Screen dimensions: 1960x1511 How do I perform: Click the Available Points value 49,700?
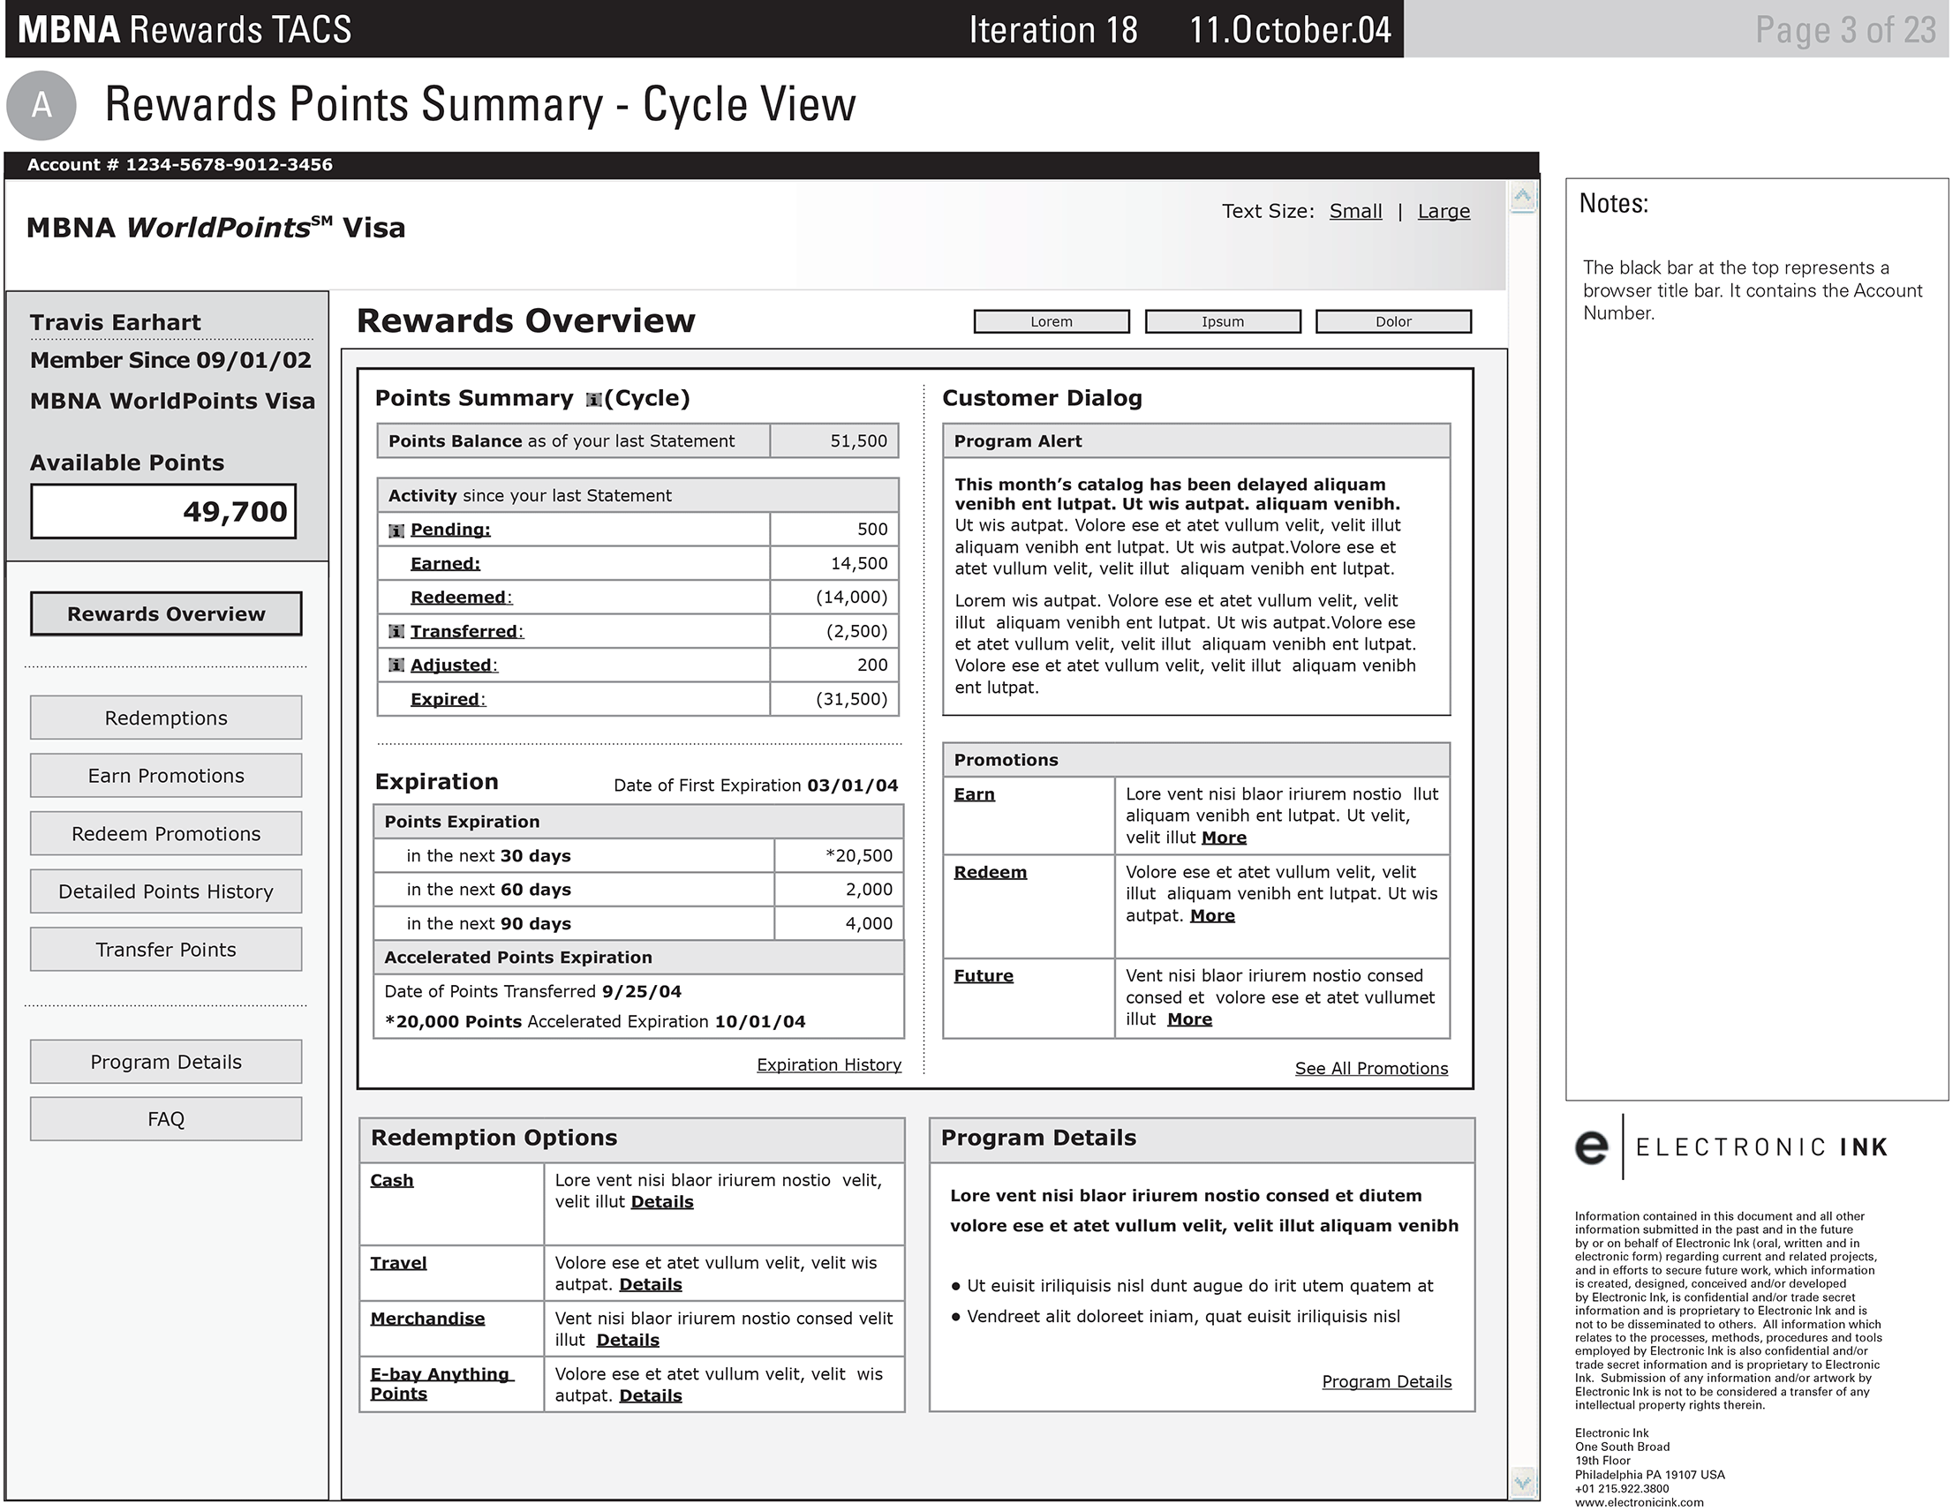(x=163, y=511)
